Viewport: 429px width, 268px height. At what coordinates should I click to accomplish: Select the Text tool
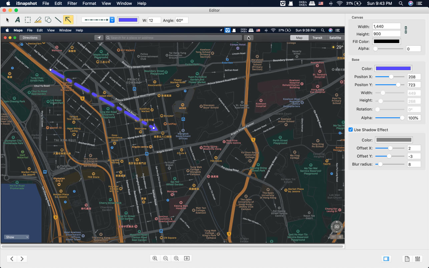click(x=17, y=20)
